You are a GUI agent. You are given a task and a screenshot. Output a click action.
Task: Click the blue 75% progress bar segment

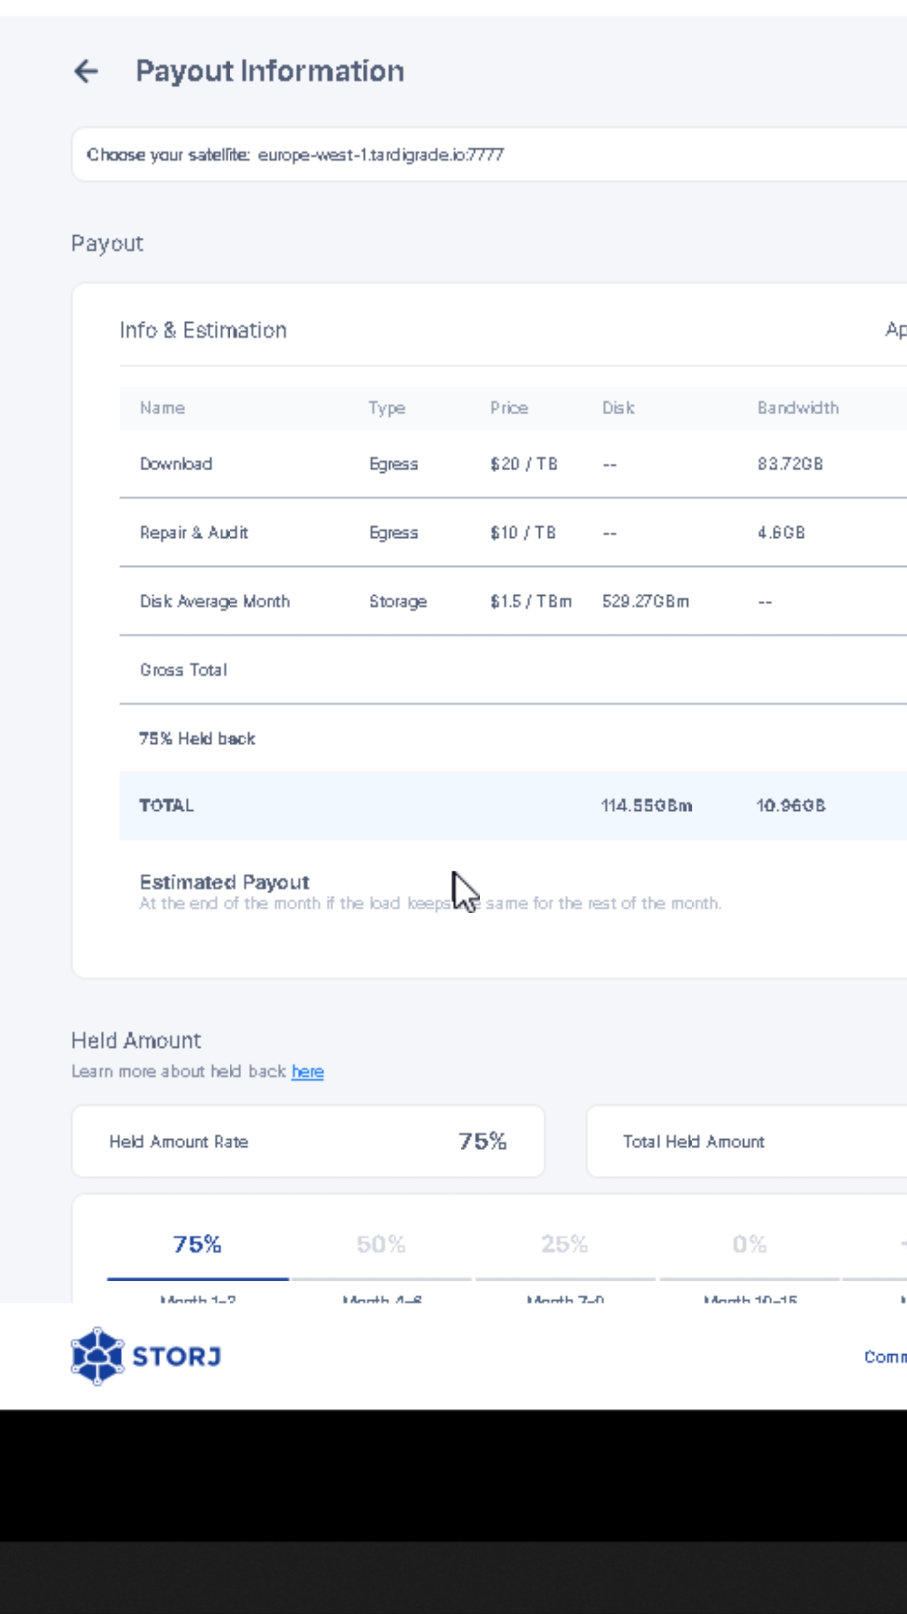pos(198,1279)
